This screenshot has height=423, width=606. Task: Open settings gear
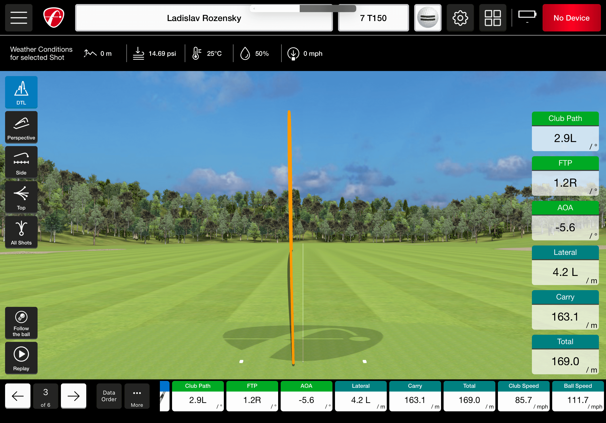[460, 18]
